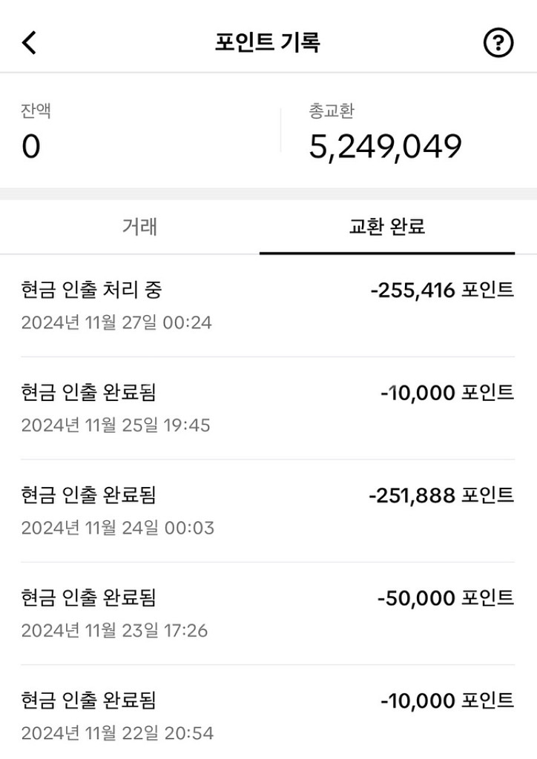Tap the November 22 -10,000 포인트 amount

click(x=447, y=700)
